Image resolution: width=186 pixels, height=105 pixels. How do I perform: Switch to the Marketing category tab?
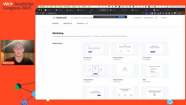(56, 23)
